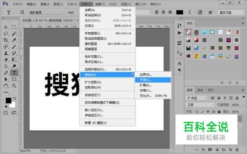The width and height of the screenshot is (247, 154).
Task: Click the background color swatch
Action: coord(13,105)
